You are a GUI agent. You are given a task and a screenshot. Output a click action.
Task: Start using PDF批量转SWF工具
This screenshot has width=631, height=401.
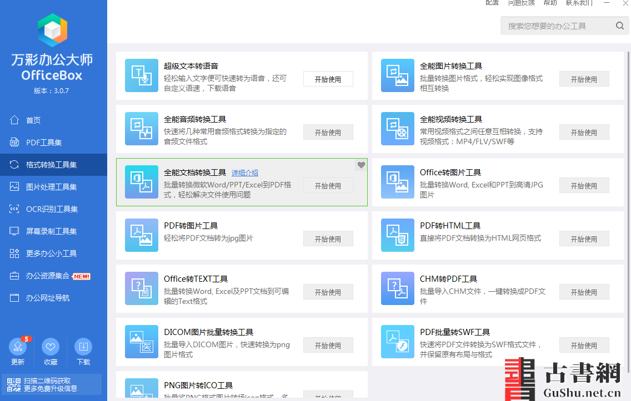click(x=584, y=345)
